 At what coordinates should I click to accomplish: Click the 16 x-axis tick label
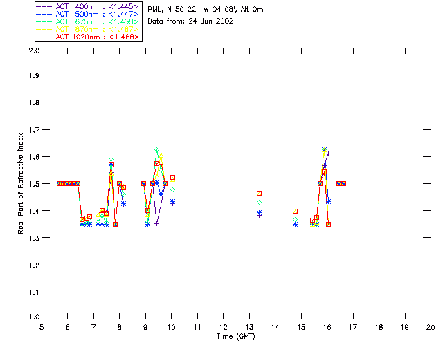327,327
